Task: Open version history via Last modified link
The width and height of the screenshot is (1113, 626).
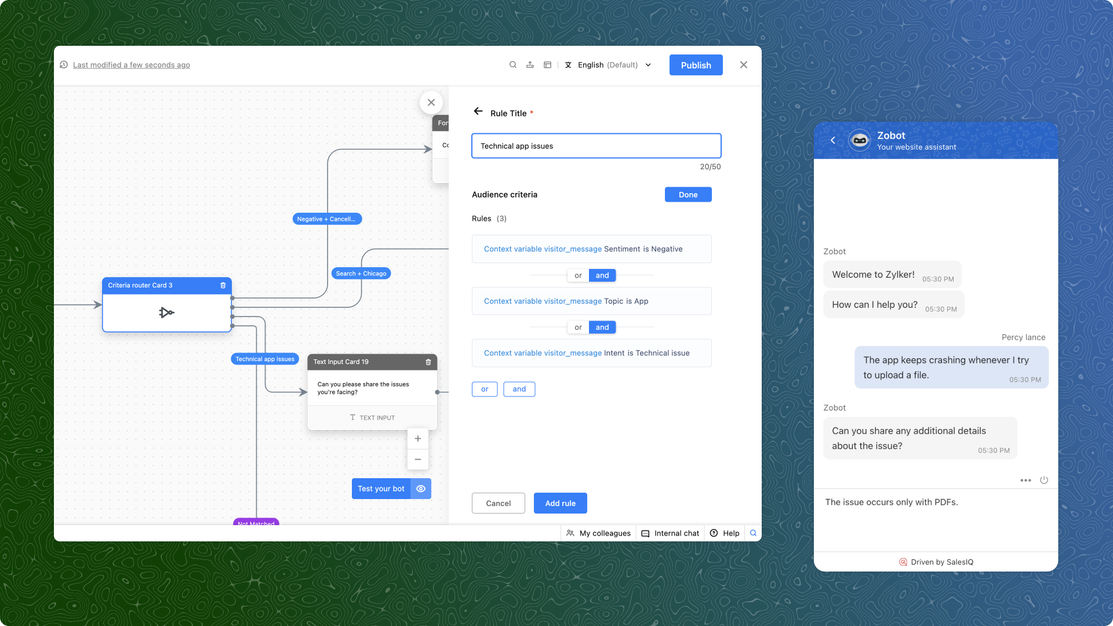Action: pos(132,65)
